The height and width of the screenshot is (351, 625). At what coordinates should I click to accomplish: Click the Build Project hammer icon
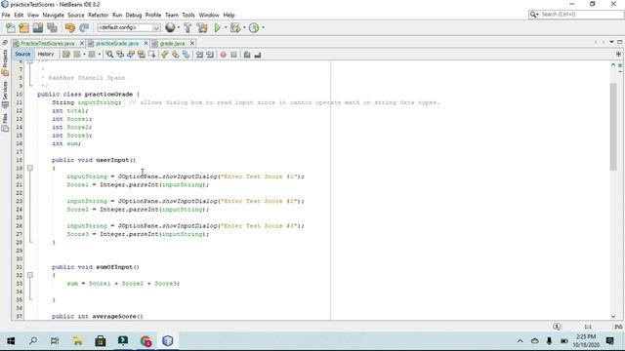tap(187, 28)
